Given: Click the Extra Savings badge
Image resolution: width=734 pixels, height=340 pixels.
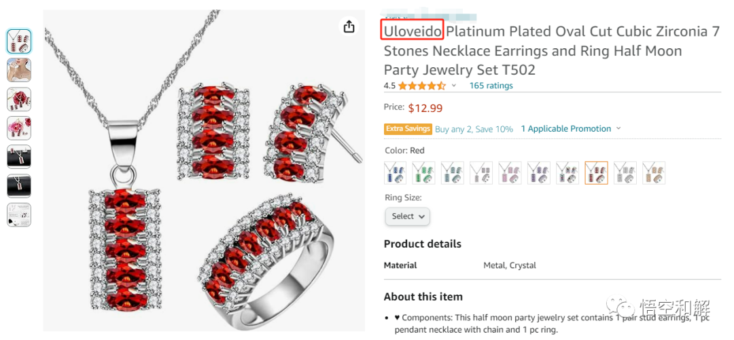Looking at the screenshot, I should [408, 129].
